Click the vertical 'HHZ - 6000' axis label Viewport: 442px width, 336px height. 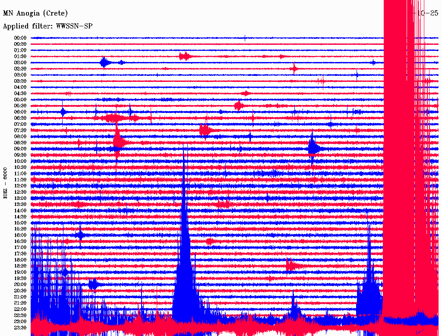click(x=5, y=183)
